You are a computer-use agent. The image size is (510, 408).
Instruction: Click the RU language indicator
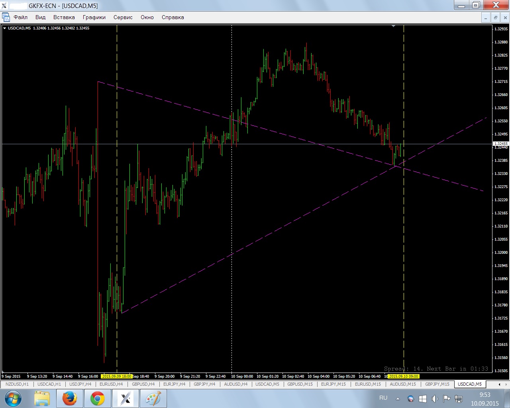tap(383, 398)
